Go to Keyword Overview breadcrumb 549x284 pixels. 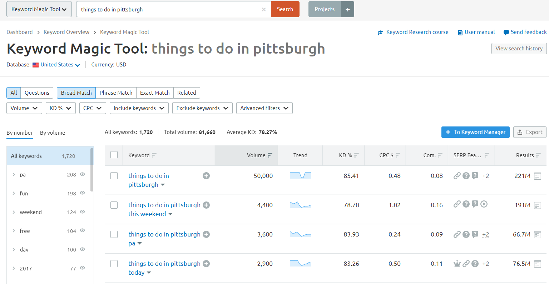[66, 32]
